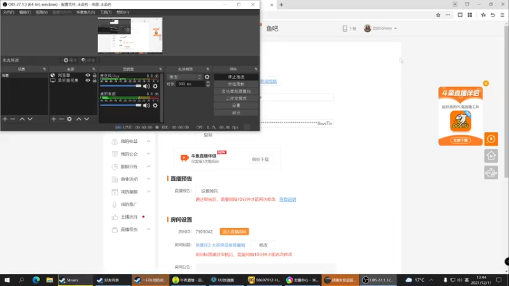Increase transition duration with stepper arrow
The image size is (509, 286).
tap(208, 83)
